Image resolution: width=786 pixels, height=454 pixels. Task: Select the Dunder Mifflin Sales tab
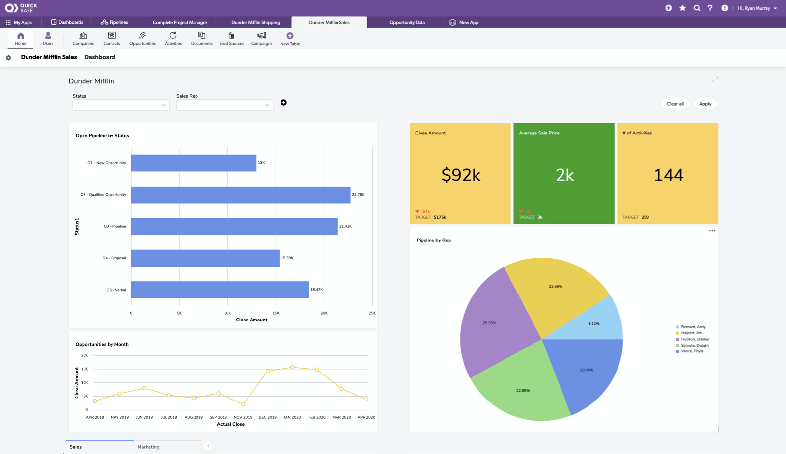point(329,22)
